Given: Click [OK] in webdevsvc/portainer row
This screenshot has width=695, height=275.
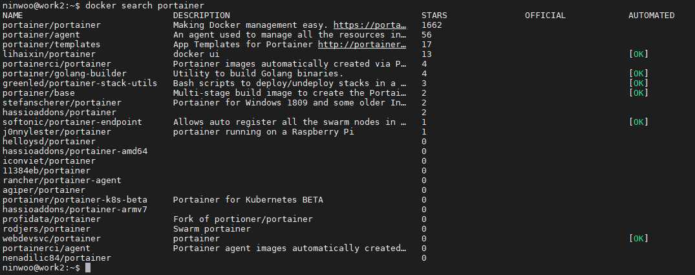Looking at the screenshot, I should pyautogui.click(x=639, y=239).
